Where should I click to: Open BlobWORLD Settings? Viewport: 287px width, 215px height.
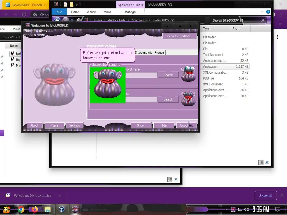click(75, 125)
